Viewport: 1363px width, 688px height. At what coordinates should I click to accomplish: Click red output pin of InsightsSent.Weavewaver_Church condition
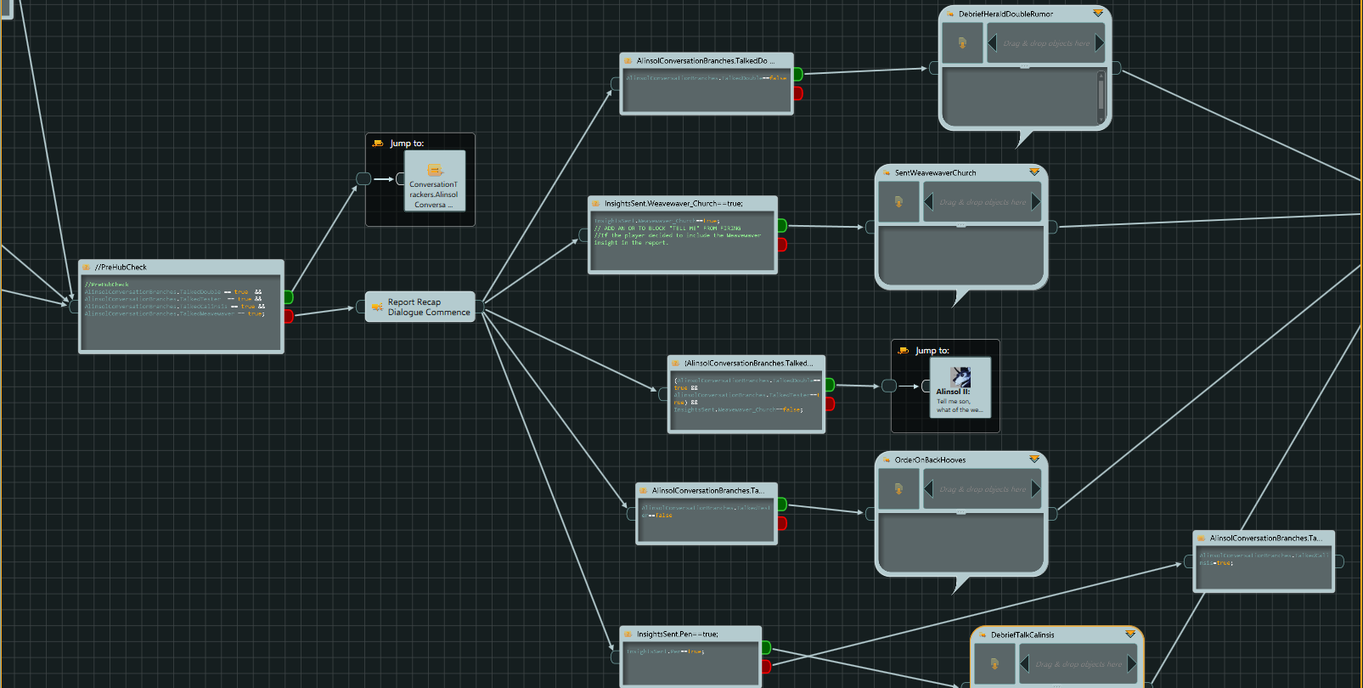click(x=782, y=245)
